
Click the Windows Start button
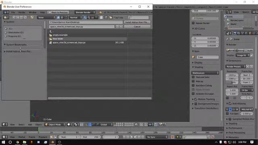pyautogui.click(x=3, y=142)
